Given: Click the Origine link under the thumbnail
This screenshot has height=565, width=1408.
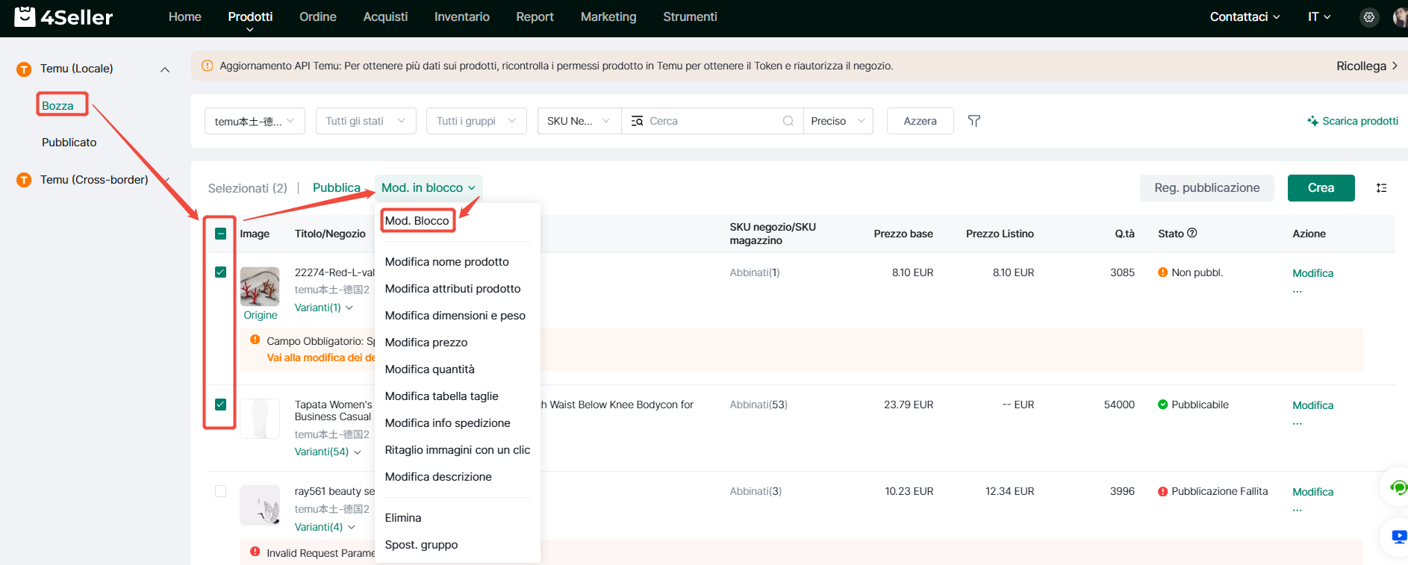Looking at the screenshot, I should [260, 315].
